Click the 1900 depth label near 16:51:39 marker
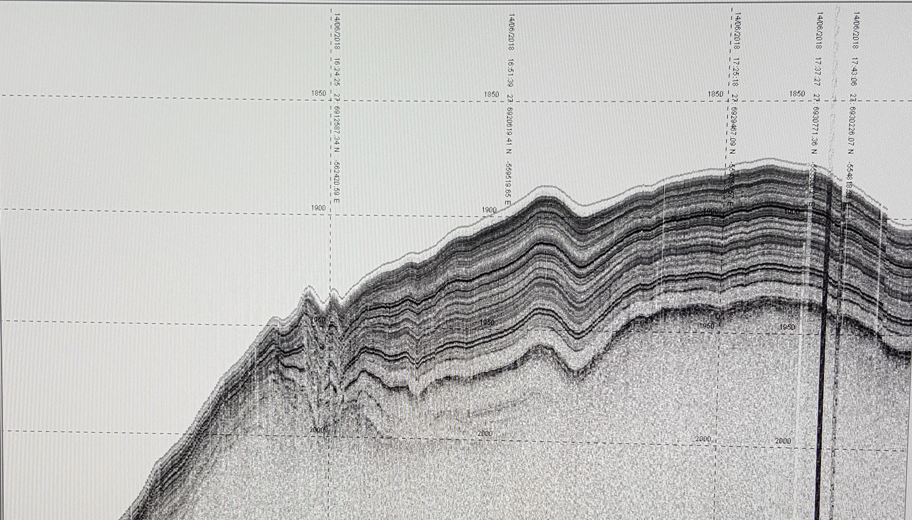The height and width of the screenshot is (520, 912). [489, 210]
